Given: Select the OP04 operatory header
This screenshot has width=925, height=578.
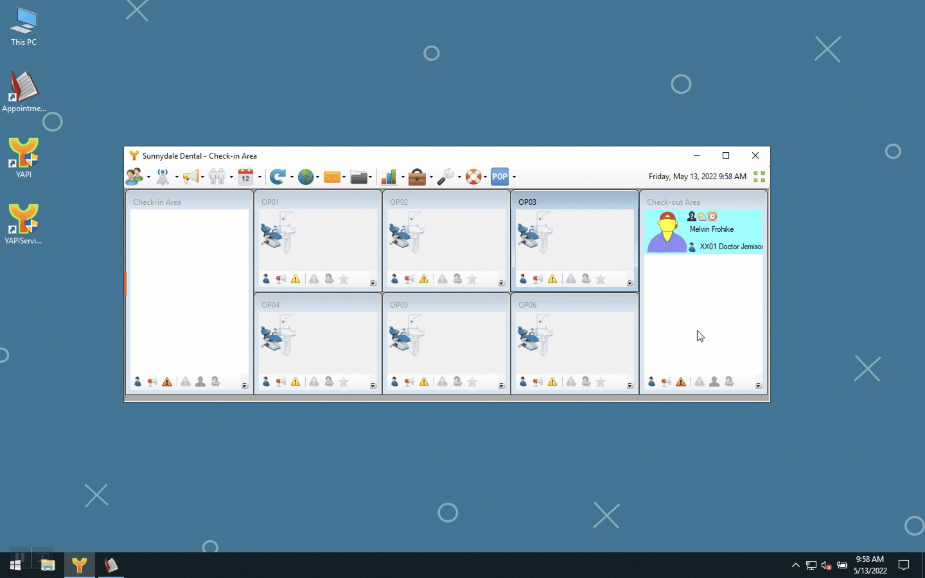Looking at the screenshot, I should click(270, 304).
